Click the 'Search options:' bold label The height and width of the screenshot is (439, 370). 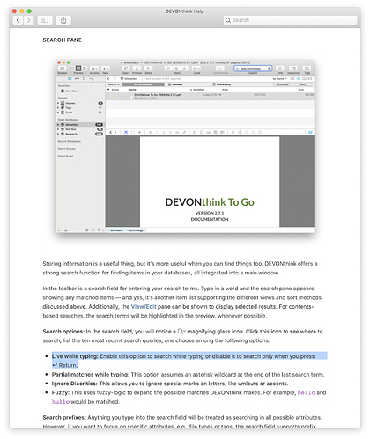63,331
